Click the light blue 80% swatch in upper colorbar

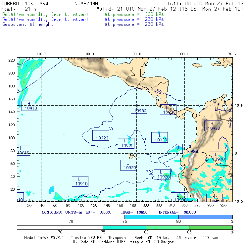pyautogui.click(x=205, y=217)
